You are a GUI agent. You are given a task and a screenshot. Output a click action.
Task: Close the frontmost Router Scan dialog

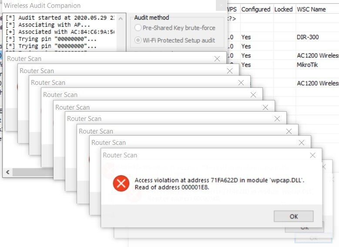(312, 155)
